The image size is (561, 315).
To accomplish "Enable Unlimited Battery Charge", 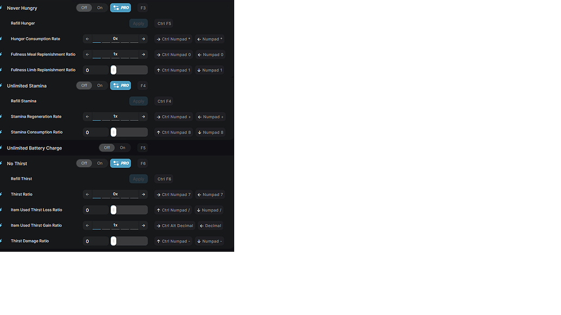I will tap(122, 147).
